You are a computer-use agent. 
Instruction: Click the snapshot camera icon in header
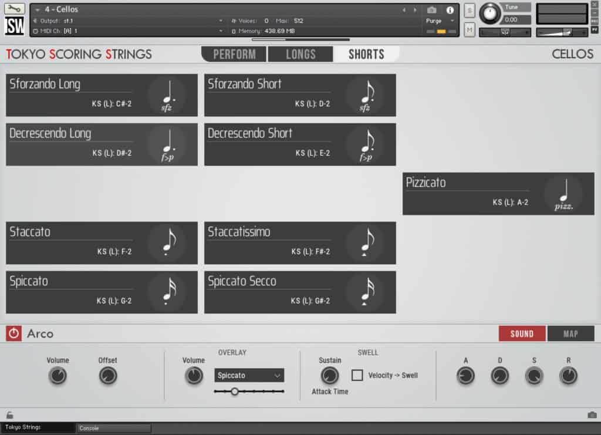[x=431, y=10]
